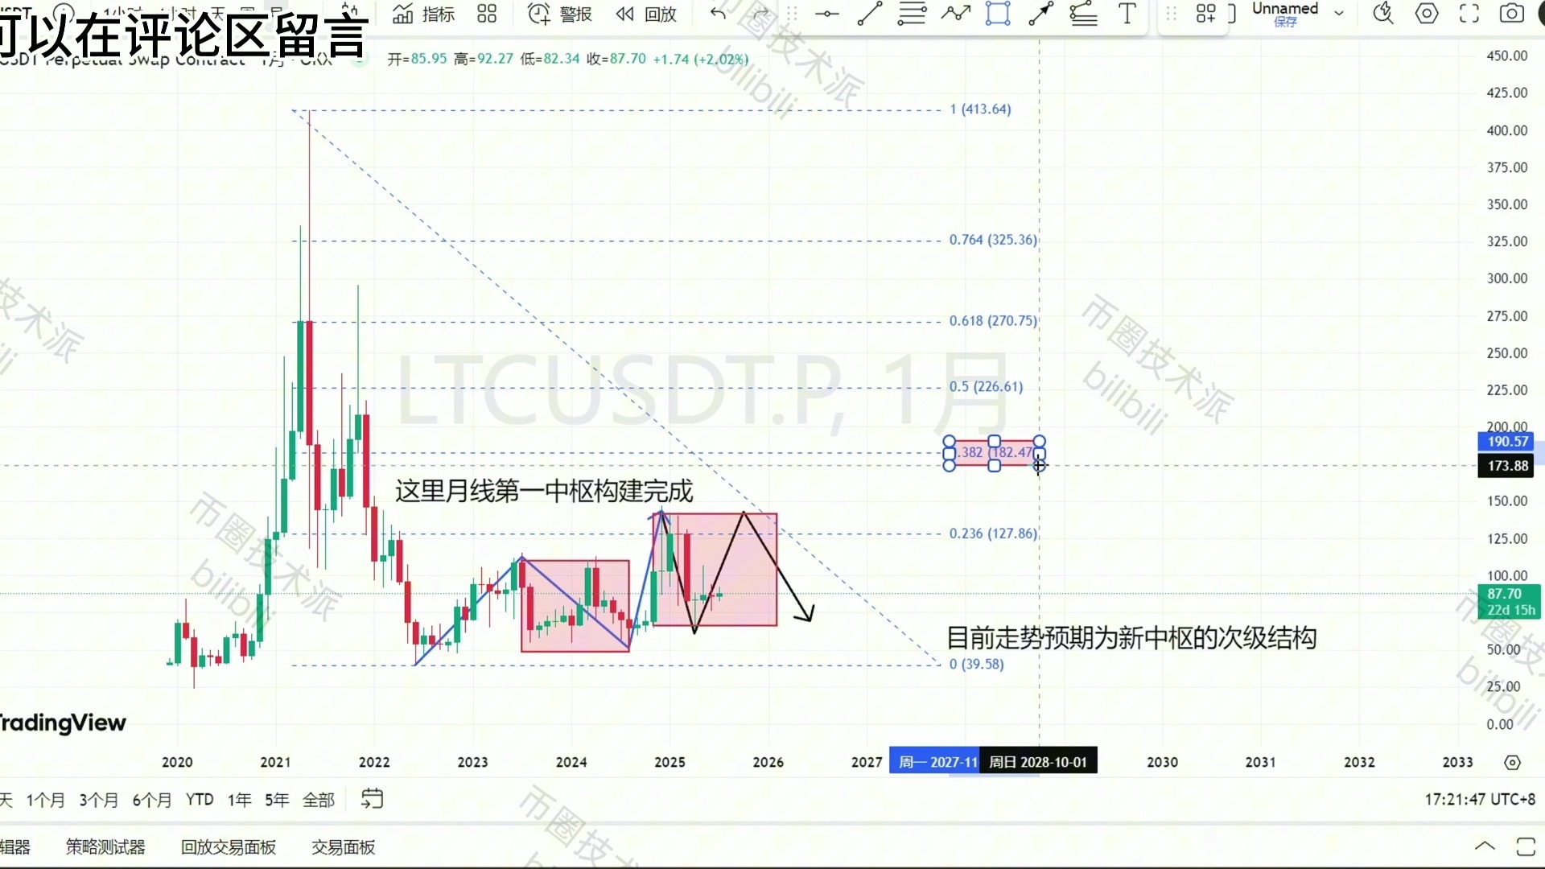Select the rectangle drawing tool
This screenshot has height=869, width=1545.
[998, 14]
